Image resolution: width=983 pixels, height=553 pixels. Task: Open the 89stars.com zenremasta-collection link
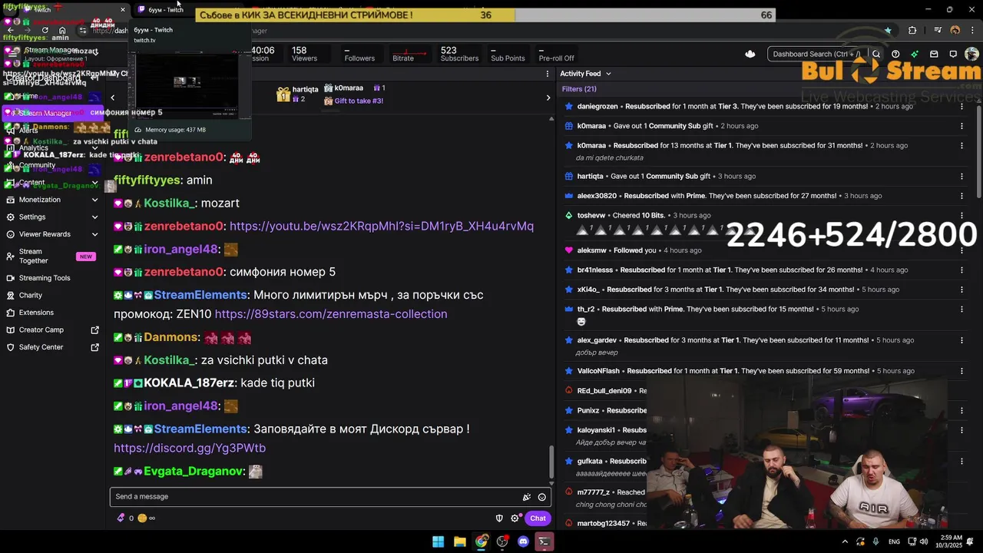pyautogui.click(x=331, y=314)
